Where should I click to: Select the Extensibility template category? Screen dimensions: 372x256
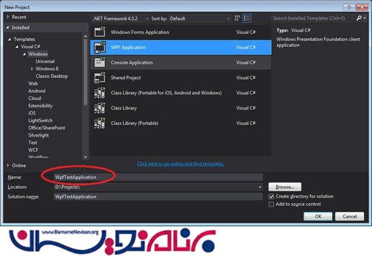[x=41, y=105]
